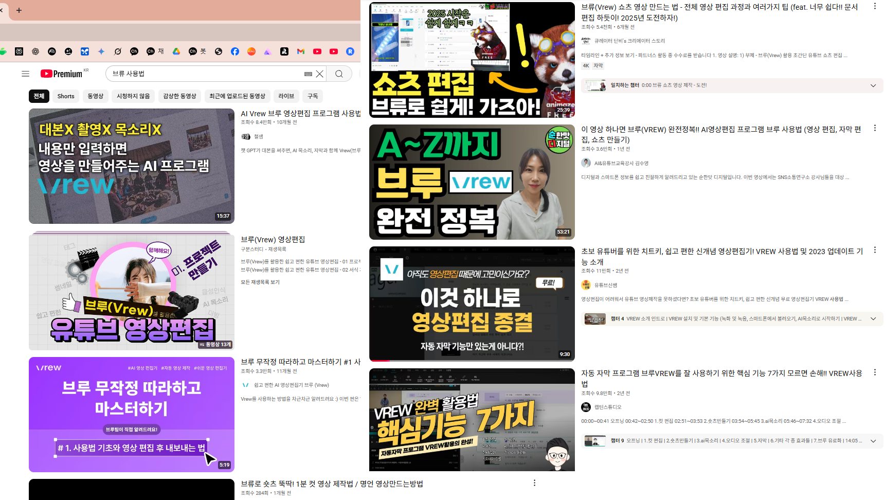The image size is (886, 500).
Task: Open title 브루로 숏츠 뚝딱! 1분 컷 영상
Action: [x=332, y=484]
